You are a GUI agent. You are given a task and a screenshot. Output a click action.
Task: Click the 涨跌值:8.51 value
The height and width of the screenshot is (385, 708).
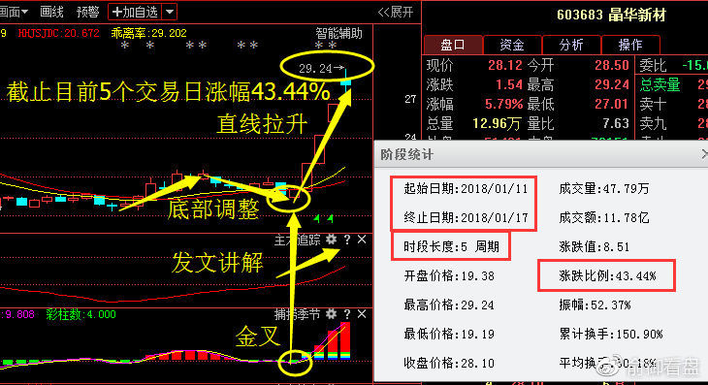pos(594,246)
